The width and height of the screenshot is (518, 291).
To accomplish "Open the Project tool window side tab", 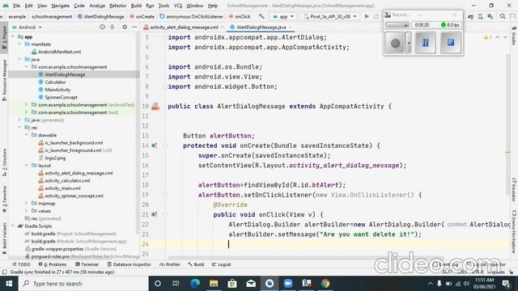I will click(4, 37).
